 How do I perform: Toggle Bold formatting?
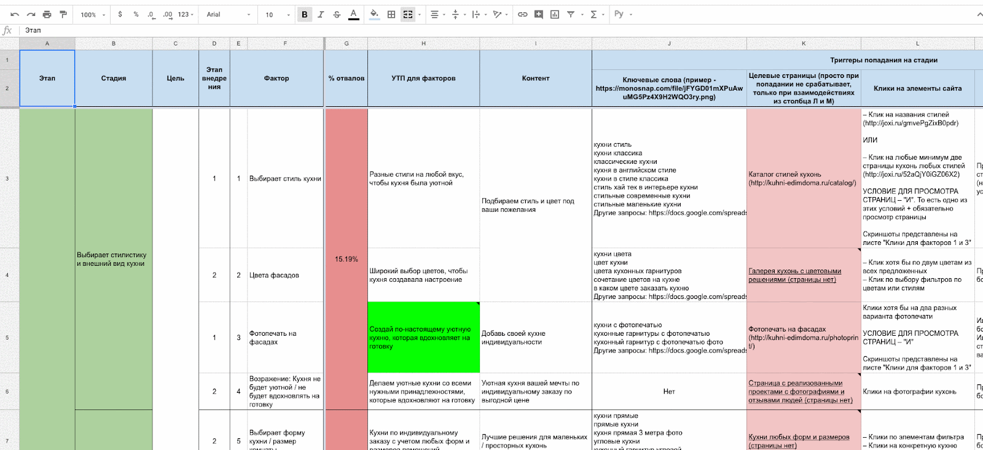304,14
